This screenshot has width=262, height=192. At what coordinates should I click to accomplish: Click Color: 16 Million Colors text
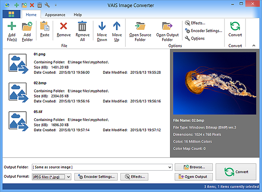click(x=192, y=142)
